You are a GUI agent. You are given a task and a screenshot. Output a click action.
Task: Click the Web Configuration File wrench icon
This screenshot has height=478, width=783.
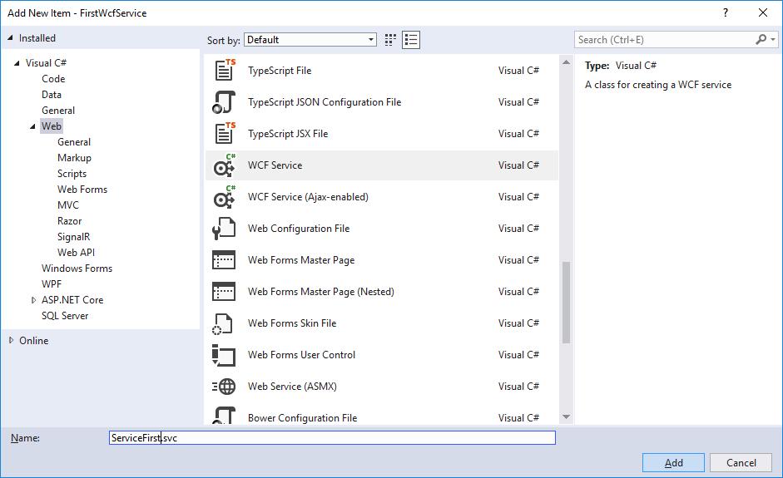(x=224, y=229)
